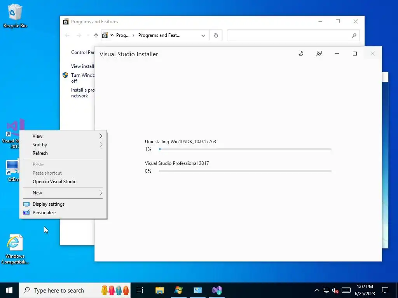398x298 pixels.
Task: Show hidden system tray icons
Action: (x=316, y=290)
